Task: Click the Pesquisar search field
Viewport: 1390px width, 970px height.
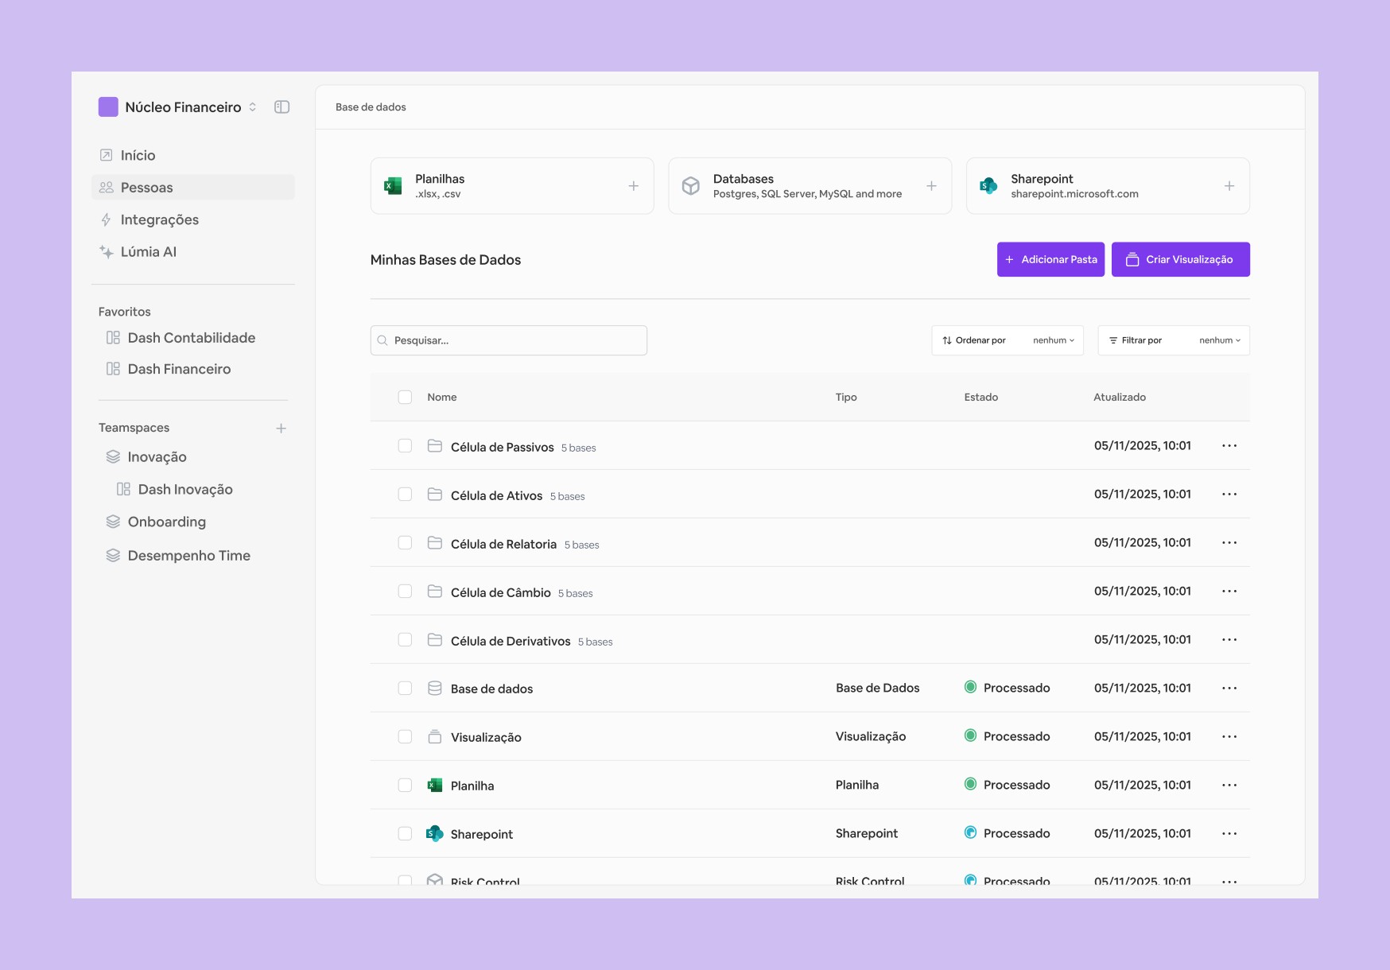Action: (x=509, y=340)
